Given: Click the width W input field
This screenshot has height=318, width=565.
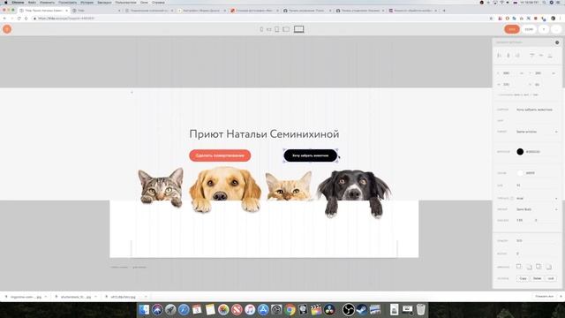Looking at the screenshot, I should pos(510,85).
